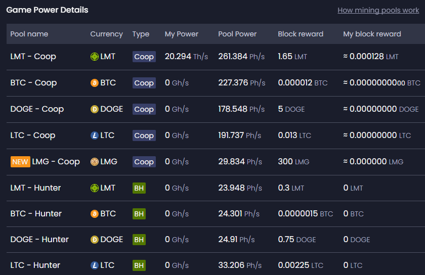Select the DOGE - Coop pool name
The width and height of the screenshot is (425, 275).
[37, 109]
